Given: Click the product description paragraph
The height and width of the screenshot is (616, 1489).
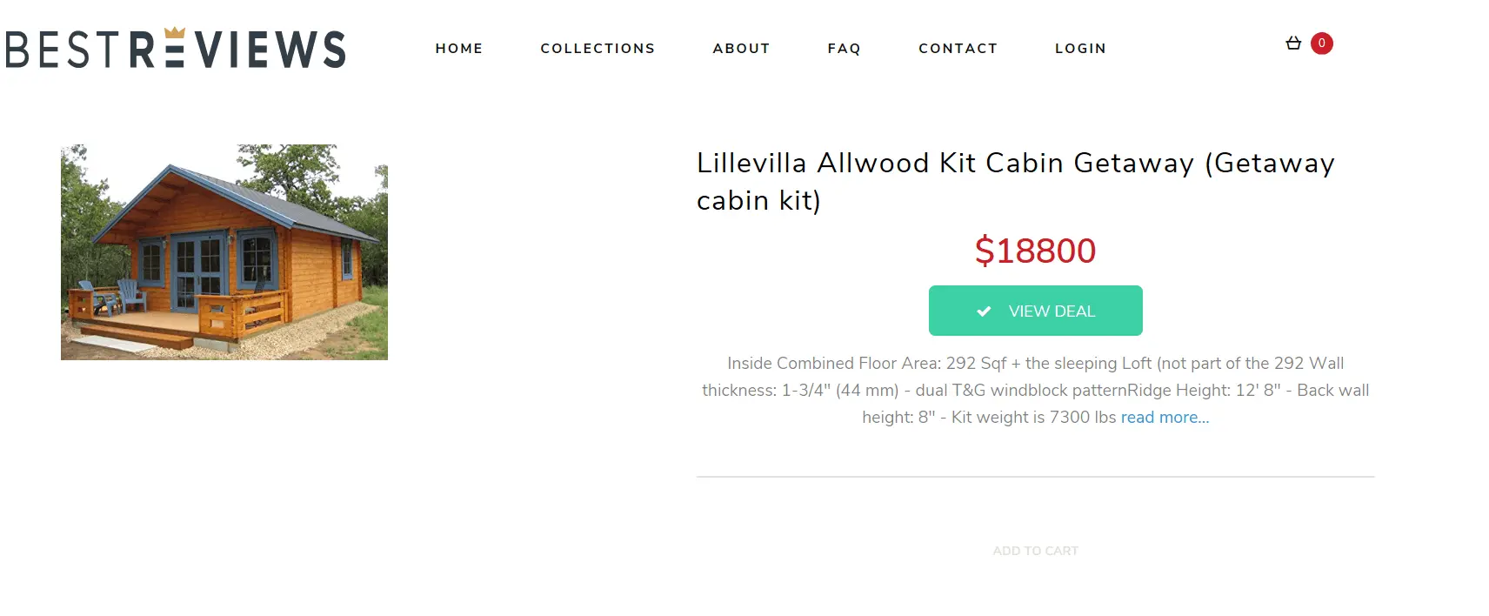Looking at the screenshot, I should tap(1035, 390).
